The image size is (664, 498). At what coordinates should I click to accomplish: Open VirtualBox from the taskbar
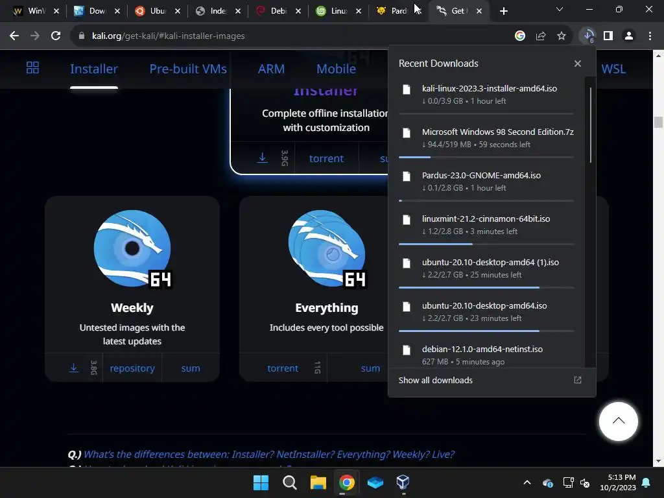pyautogui.click(x=403, y=482)
